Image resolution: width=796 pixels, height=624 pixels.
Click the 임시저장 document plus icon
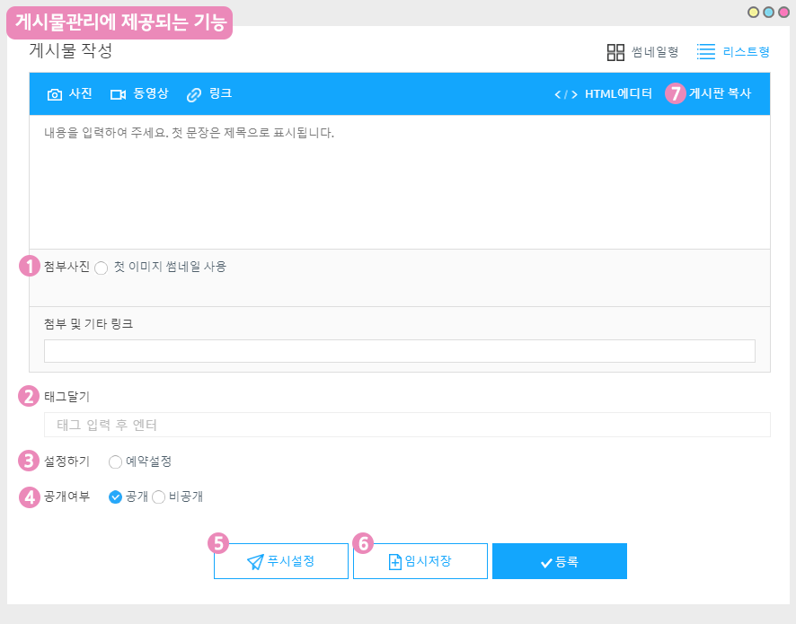tap(394, 562)
